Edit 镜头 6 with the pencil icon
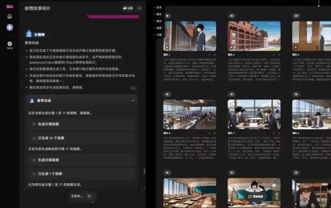 (x=209, y=133)
